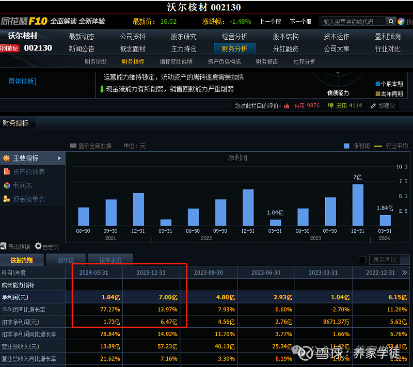Click the 有用 9876 vote
This screenshot has width=413, height=367.
click(307, 106)
